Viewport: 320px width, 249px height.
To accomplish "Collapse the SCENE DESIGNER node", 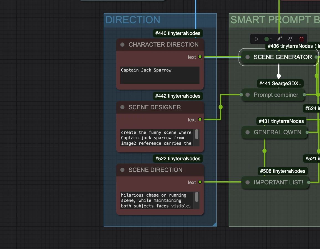I will pos(122,107).
